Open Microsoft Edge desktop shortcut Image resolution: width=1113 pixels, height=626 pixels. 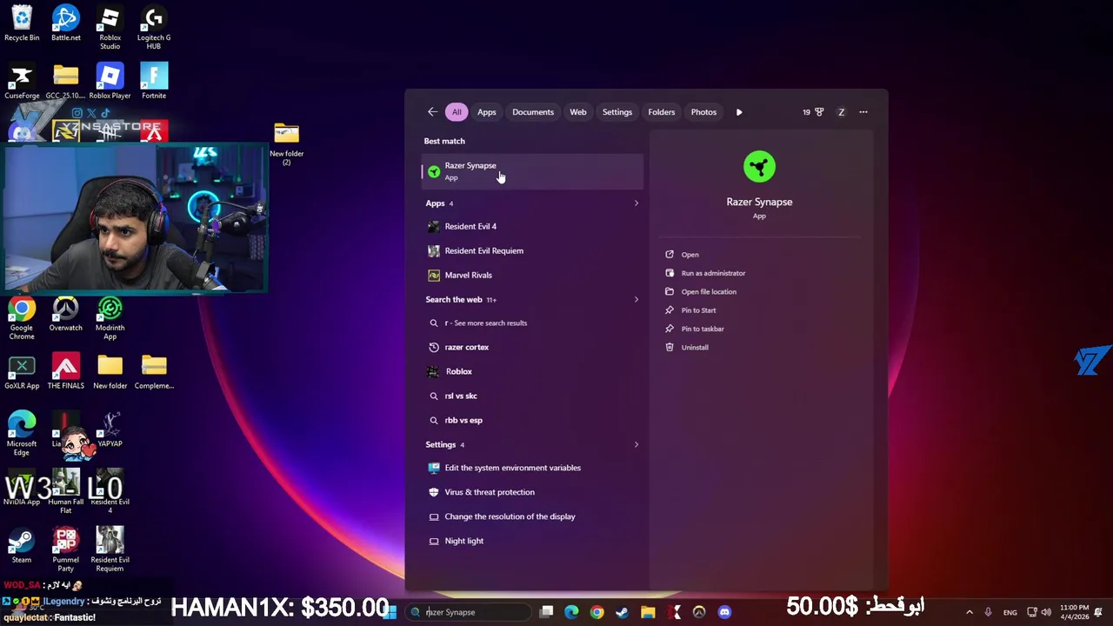pos(22,434)
